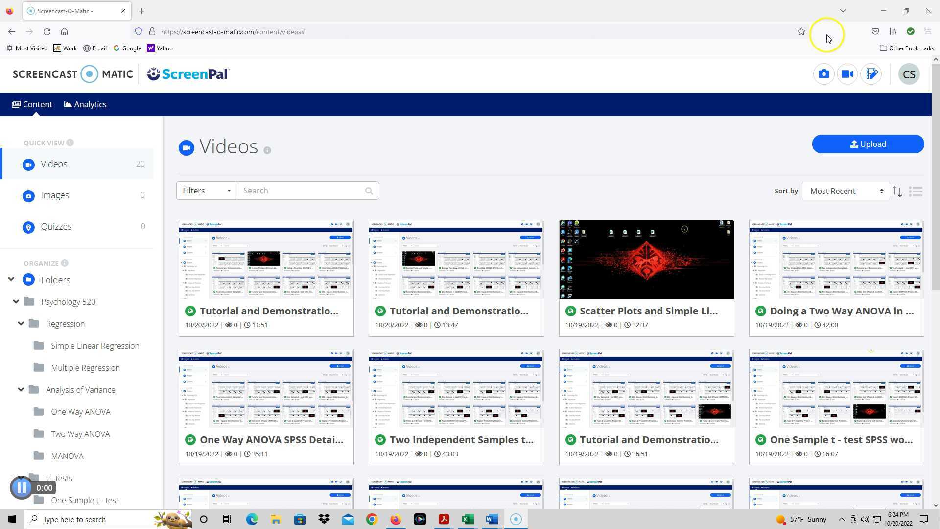Click the screenshot camera icon in header

pos(823,74)
